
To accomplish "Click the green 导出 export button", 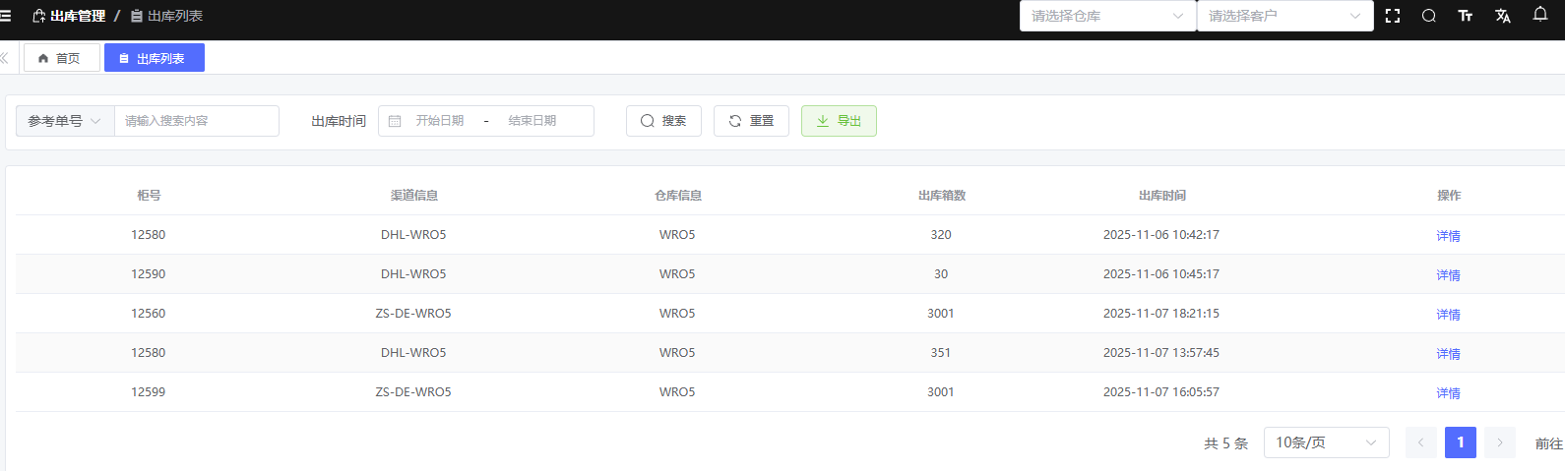I will coord(839,121).
